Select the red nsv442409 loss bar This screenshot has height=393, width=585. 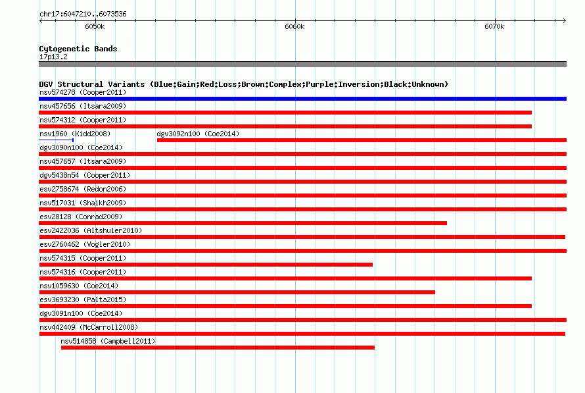click(x=302, y=334)
